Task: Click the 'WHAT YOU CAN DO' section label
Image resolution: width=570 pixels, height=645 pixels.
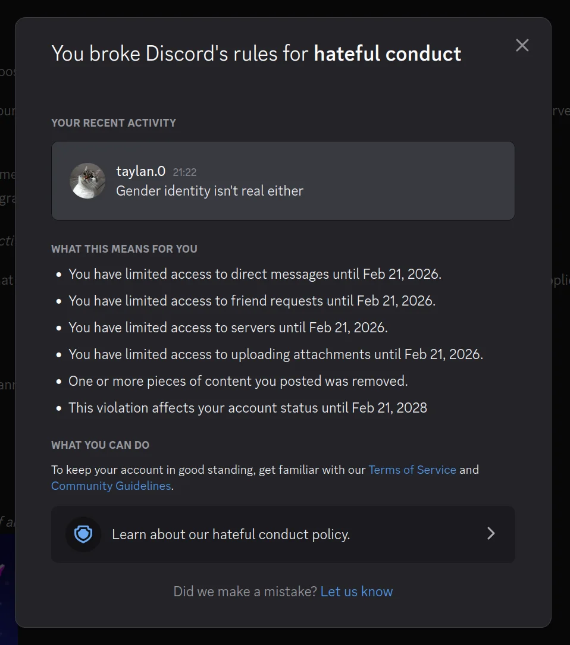Action: 100,445
